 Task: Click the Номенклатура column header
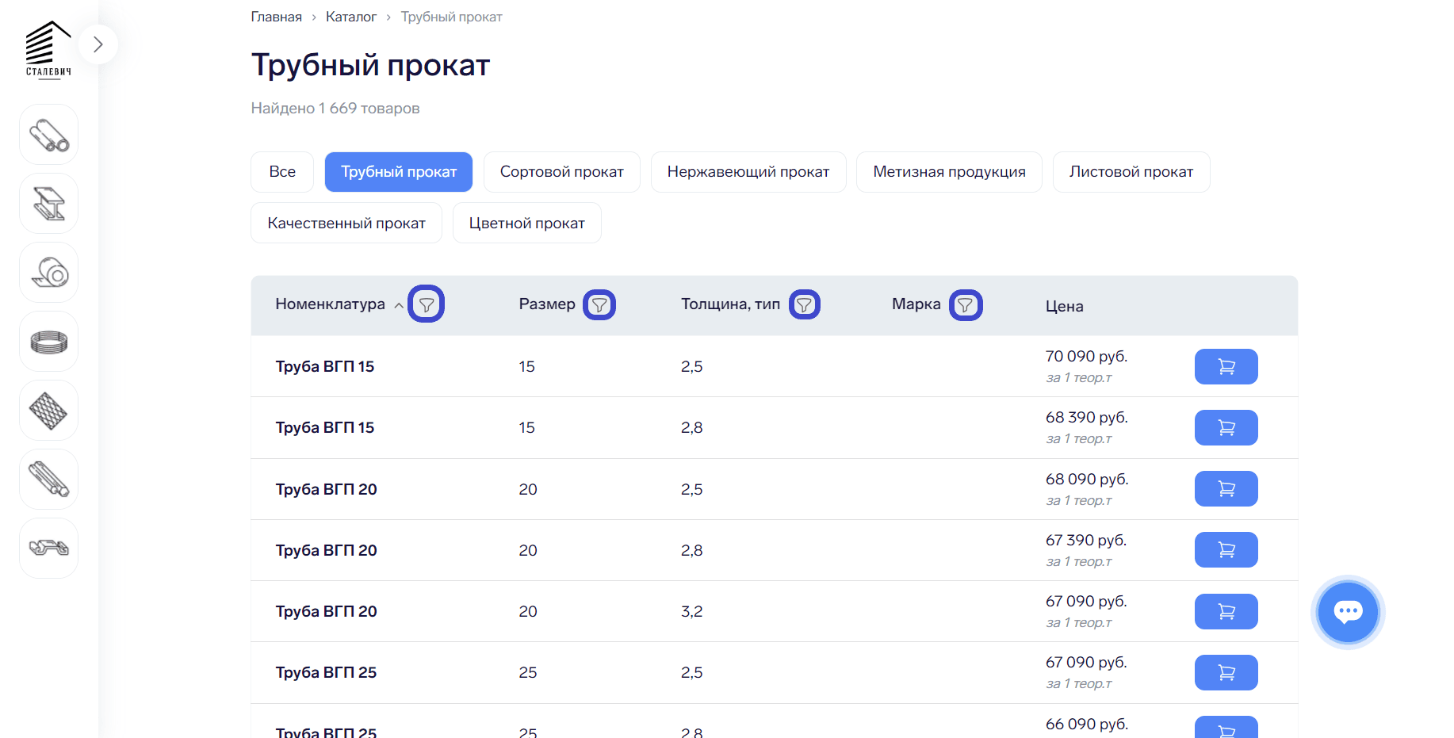tap(330, 304)
